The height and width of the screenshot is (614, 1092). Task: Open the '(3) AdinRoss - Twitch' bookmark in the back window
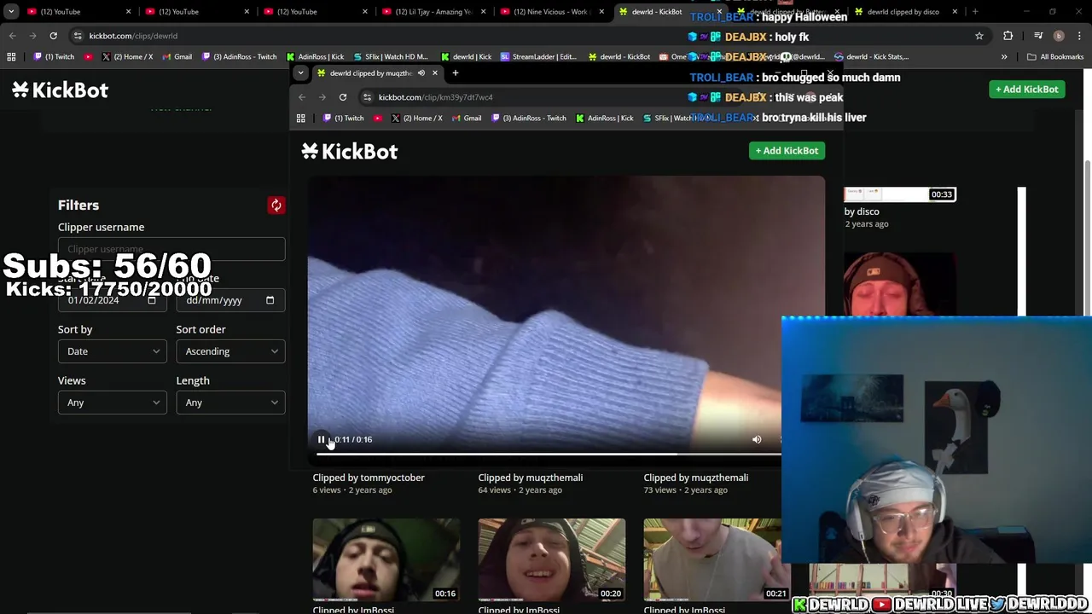point(240,57)
